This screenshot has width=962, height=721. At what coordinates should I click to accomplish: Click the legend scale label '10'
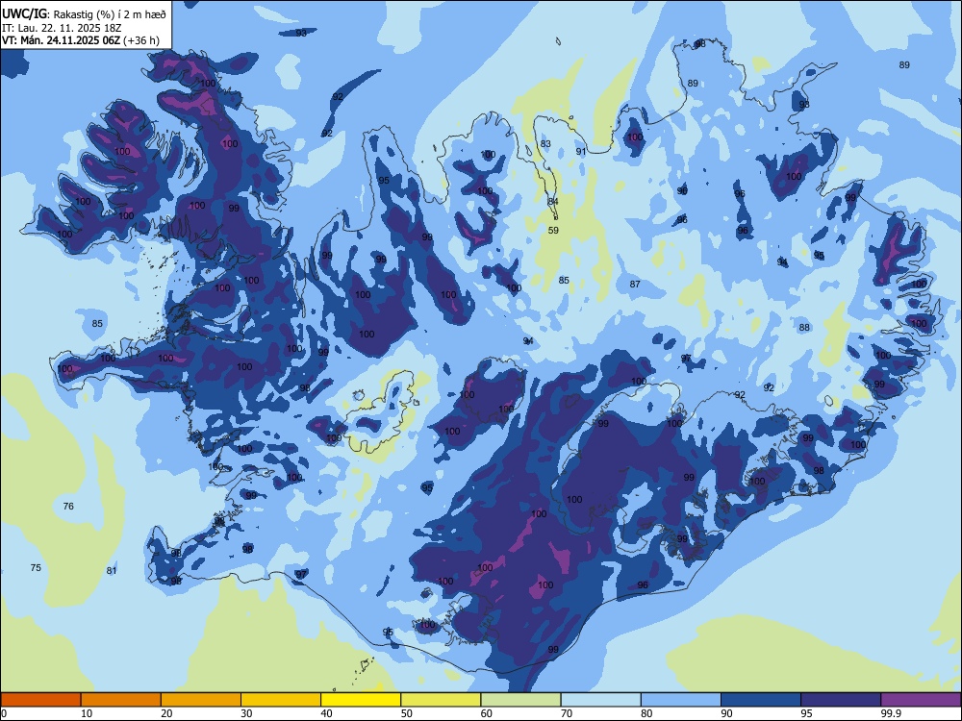87,713
